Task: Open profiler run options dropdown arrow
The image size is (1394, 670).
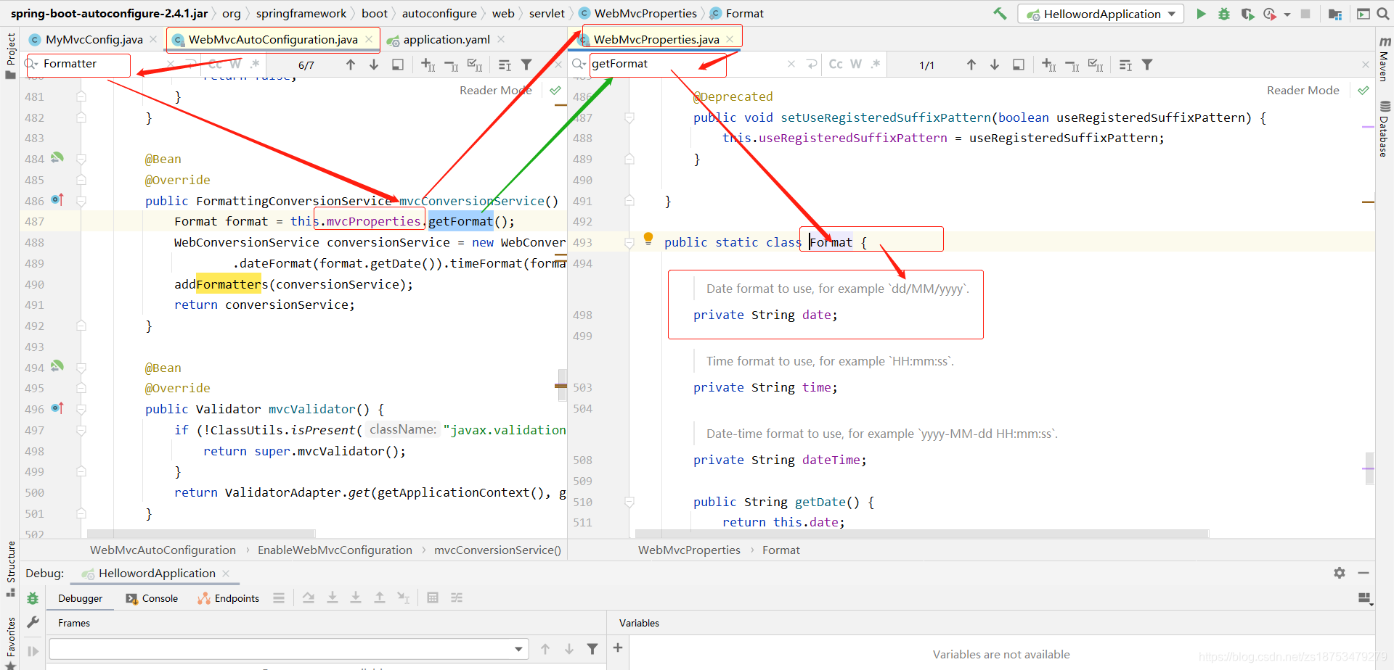Action: [x=1287, y=14]
